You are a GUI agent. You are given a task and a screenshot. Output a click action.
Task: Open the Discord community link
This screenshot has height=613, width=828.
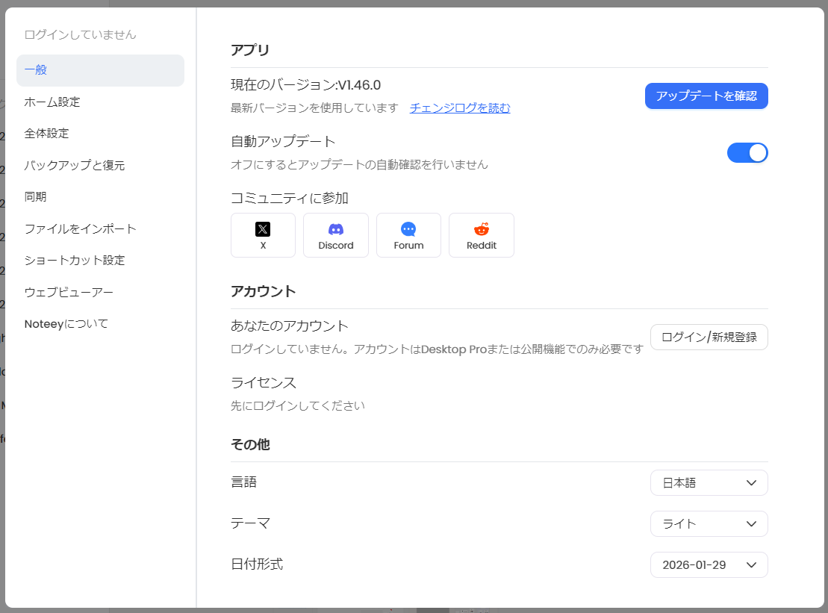click(336, 235)
